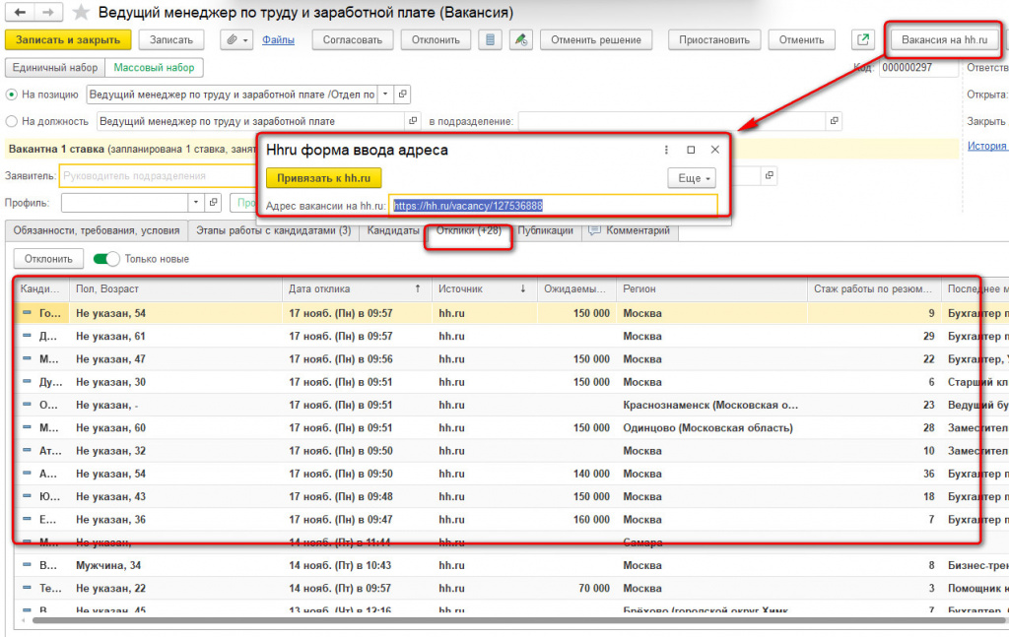Image resolution: width=1009 pixels, height=637 pixels.
Task: Click the favorites star icon by the title
Action: tap(81, 13)
